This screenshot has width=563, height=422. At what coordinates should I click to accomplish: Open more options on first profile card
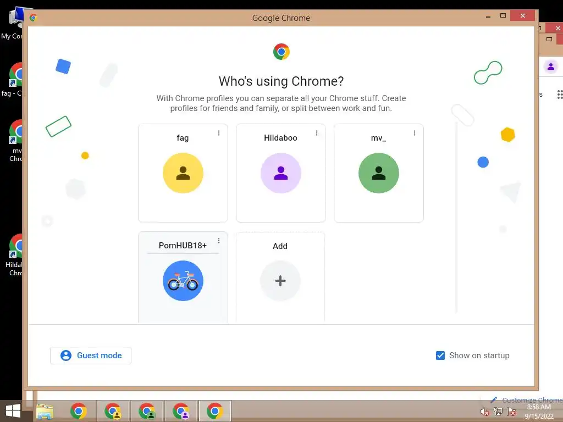pyautogui.click(x=219, y=133)
